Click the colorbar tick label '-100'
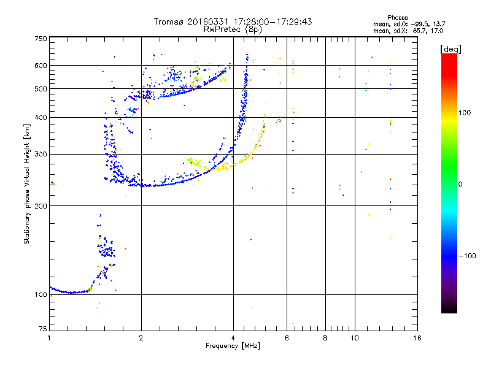The image size is (491, 368). tap(467, 256)
